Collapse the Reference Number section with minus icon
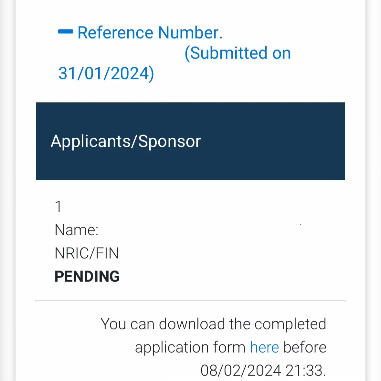Screen dimensions: 381x381 click(x=66, y=31)
